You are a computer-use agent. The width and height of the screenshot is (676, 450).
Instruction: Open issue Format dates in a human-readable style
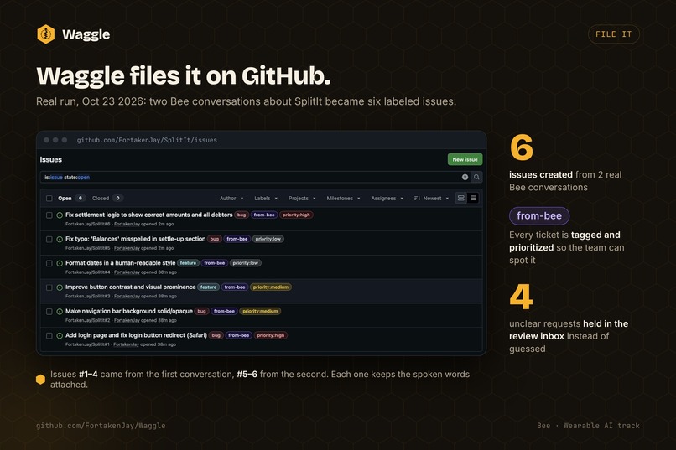coord(120,262)
